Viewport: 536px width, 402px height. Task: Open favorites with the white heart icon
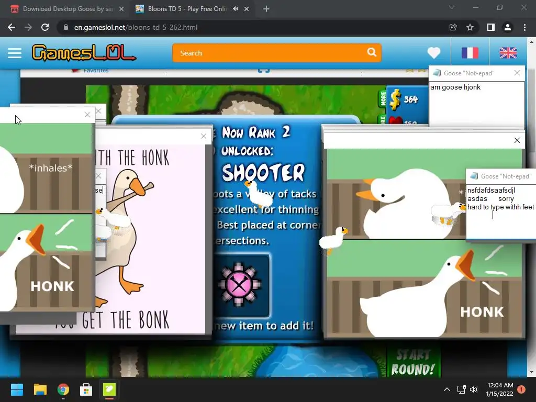(x=434, y=53)
